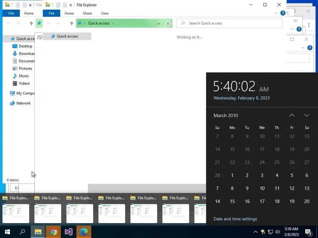Screen dimensions: 318x238
Task: Click Wednesday, February 8, 2023 date link
Action: coord(242,98)
